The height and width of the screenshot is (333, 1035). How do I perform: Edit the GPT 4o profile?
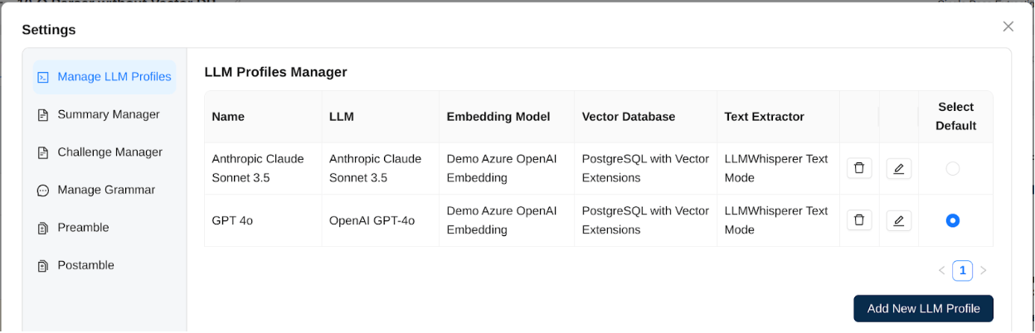point(899,220)
